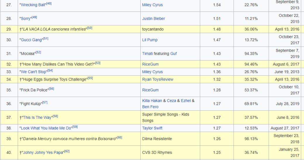Screen dimensions: 304x160
Task: Select the 53.37% dislike percentage cell
Action: pyautogui.click(x=251, y=90)
